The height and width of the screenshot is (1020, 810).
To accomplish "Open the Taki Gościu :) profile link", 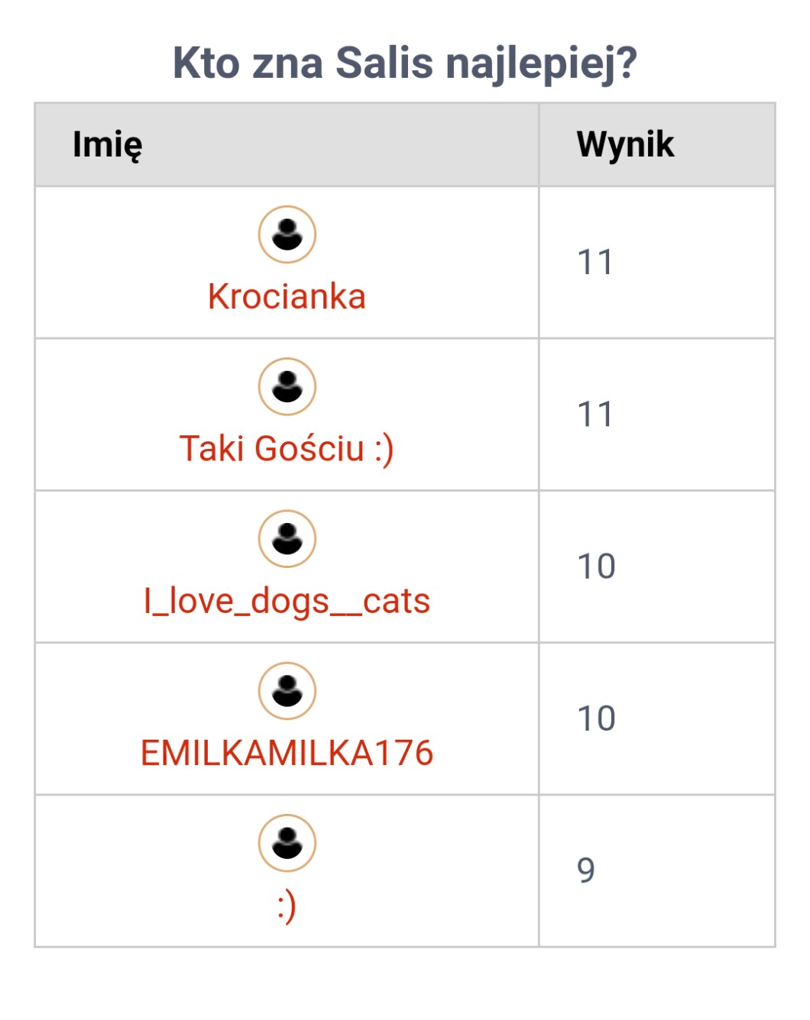I will click(287, 448).
